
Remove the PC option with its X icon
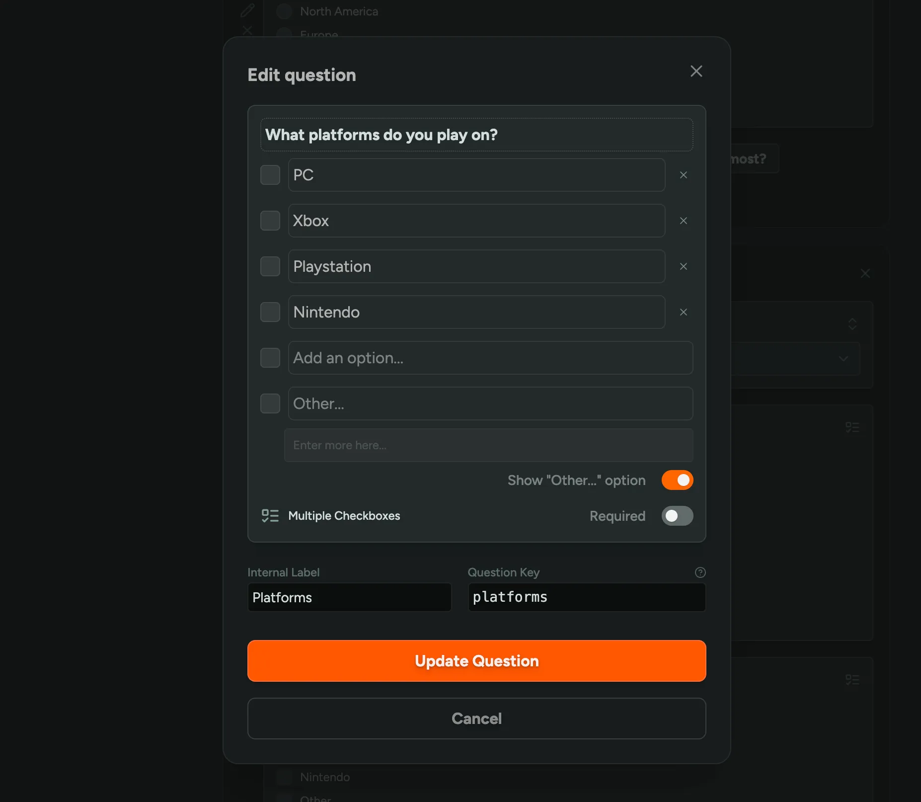(x=683, y=175)
